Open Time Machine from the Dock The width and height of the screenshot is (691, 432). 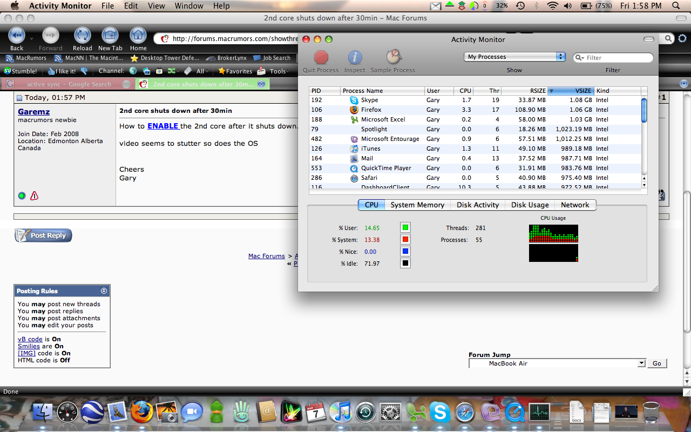(x=365, y=413)
